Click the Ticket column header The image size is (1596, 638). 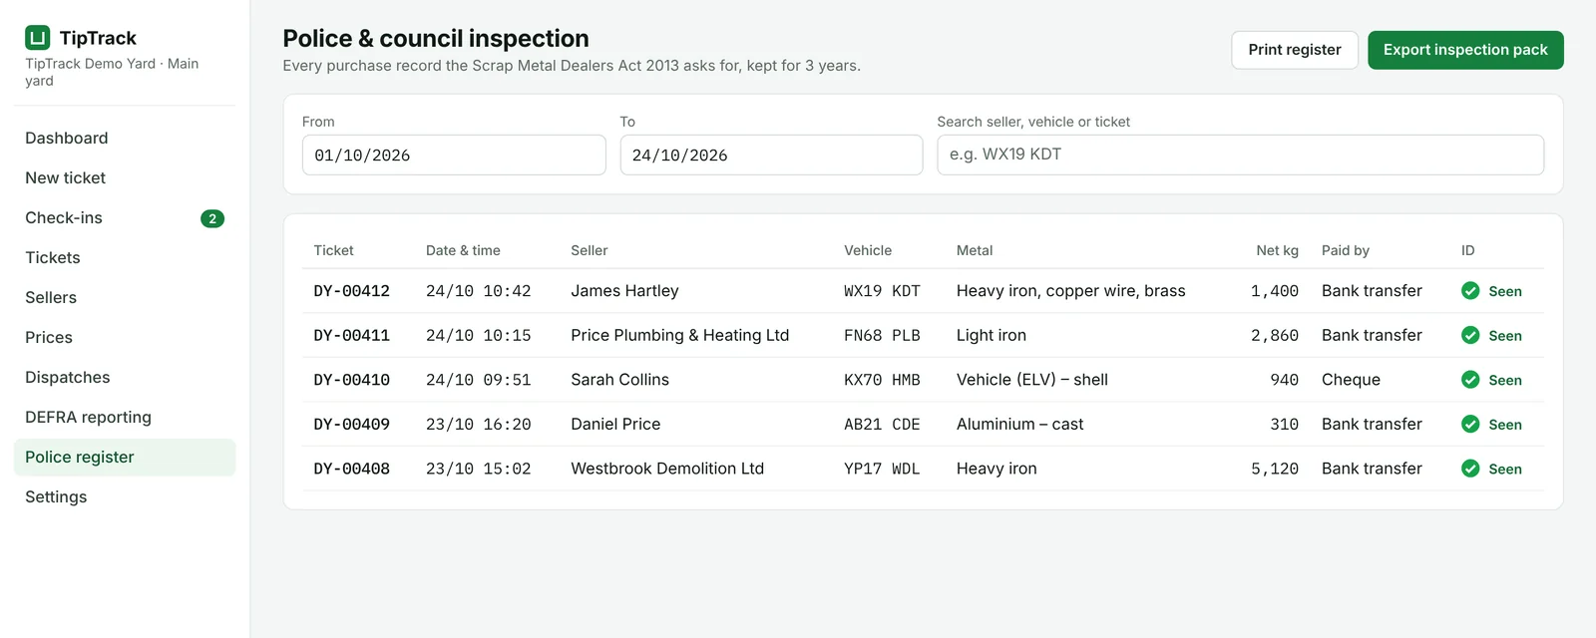[333, 250]
